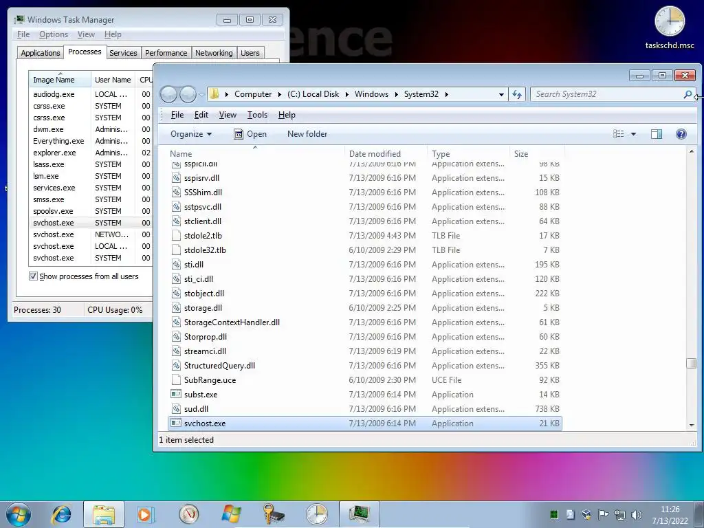Viewport: 704px width, 528px height.
Task: Sort processes by Image Name column
Action: [59, 80]
